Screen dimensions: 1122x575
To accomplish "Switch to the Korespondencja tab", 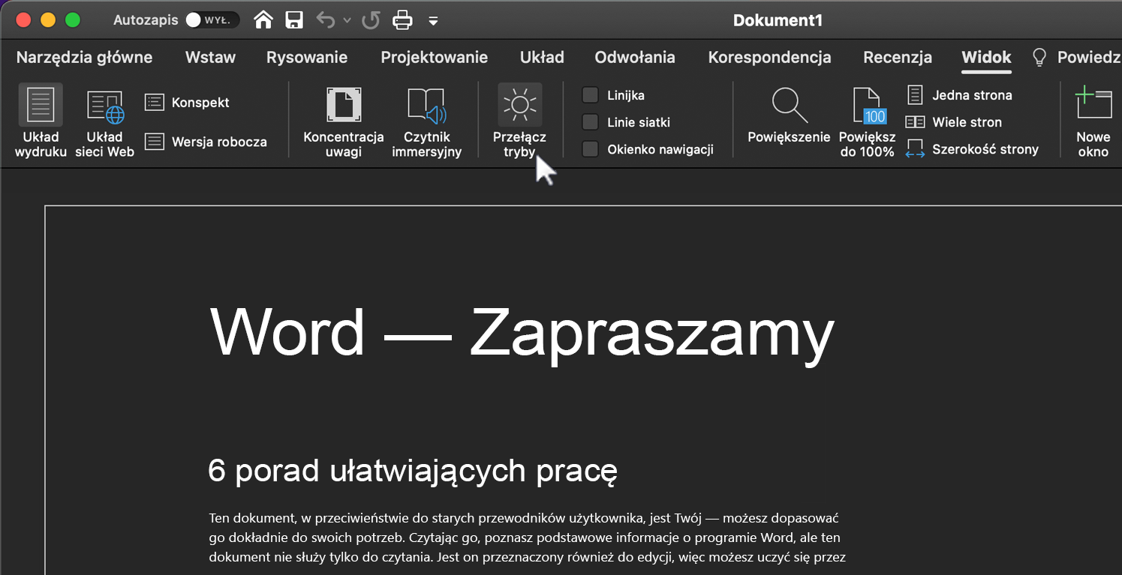I will click(769, 58).
